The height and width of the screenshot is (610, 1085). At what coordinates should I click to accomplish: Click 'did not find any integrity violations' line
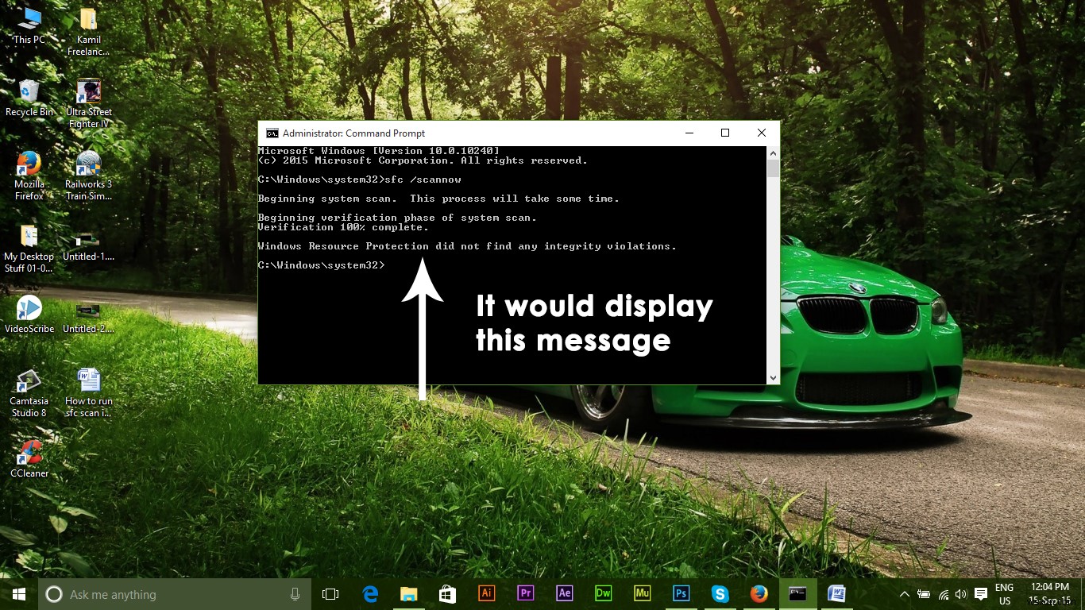pos(467,246)
